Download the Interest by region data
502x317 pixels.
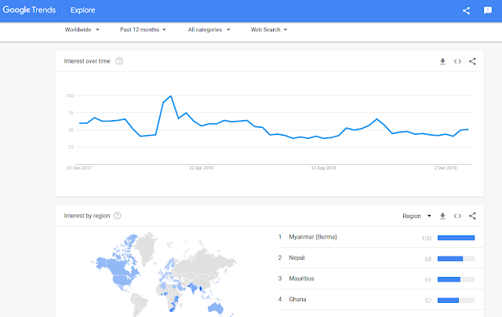click(442, 216)
